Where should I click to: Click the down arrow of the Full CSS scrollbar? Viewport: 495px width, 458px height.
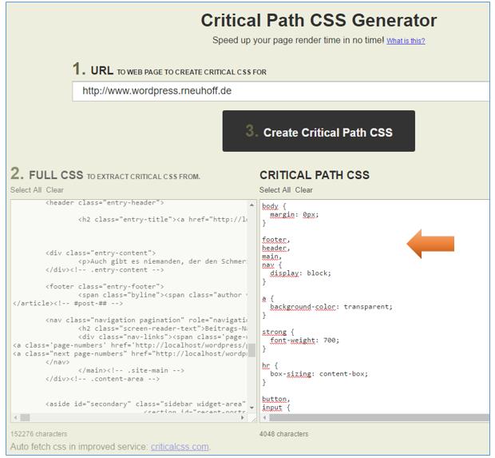252,408
